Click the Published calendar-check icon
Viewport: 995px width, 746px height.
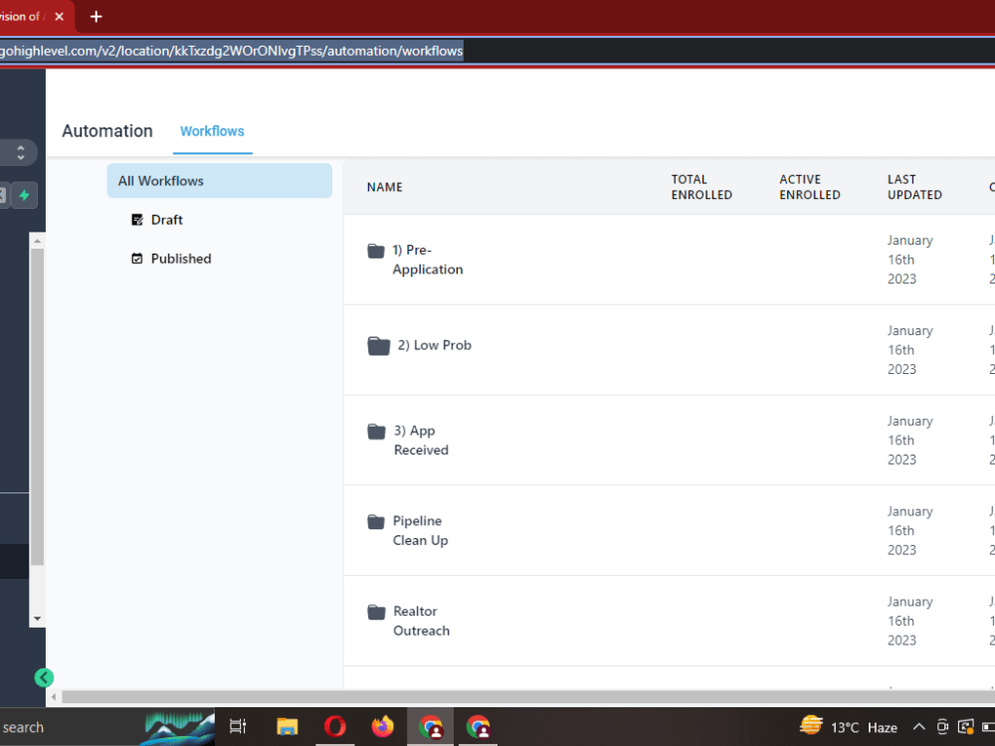[x=137, y=259]
